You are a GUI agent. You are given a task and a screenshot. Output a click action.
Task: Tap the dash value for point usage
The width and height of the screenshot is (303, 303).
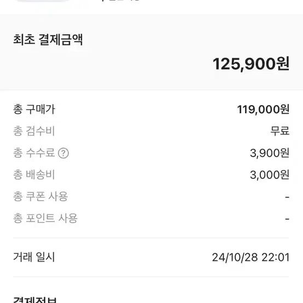click(287, 219)
